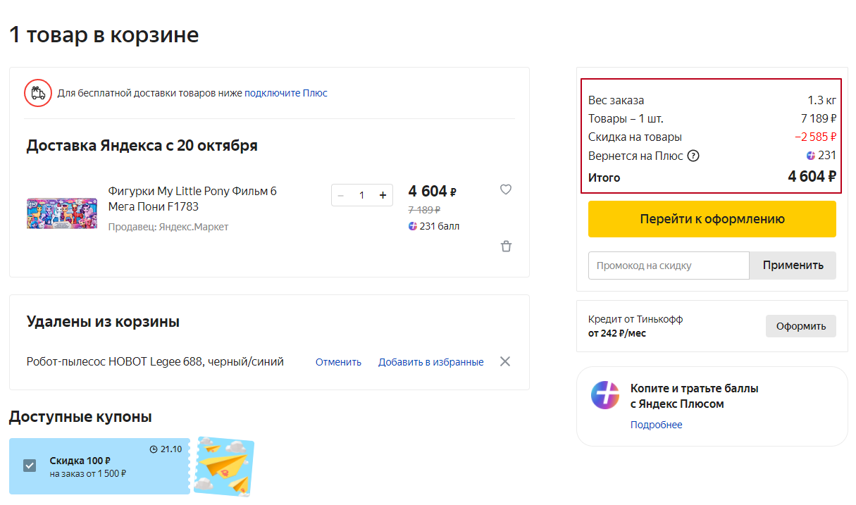
Task: Add pony figures to favorites heart icon
Action: (x=506, y=189)
